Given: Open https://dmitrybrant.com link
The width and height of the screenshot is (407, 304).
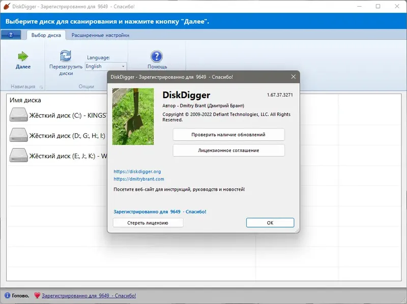Looking at the screenshot, I should [139, 179].
